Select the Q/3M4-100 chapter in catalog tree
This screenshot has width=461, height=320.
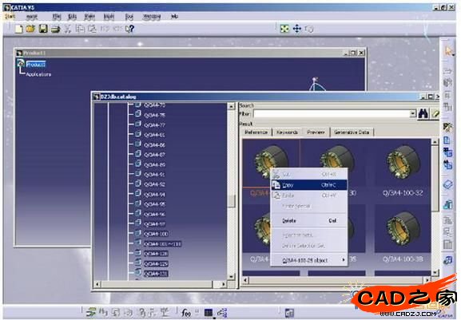[x=156, y=234]
